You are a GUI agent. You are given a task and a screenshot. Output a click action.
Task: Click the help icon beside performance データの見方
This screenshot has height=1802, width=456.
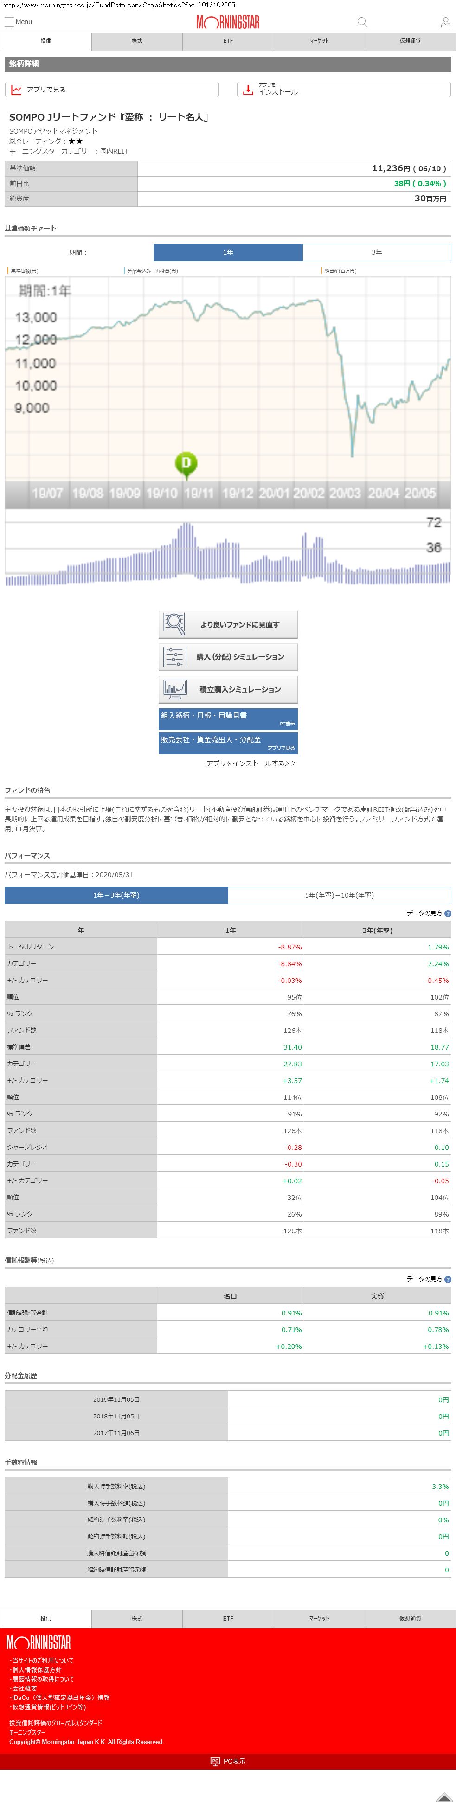click(x=448, y=913)
